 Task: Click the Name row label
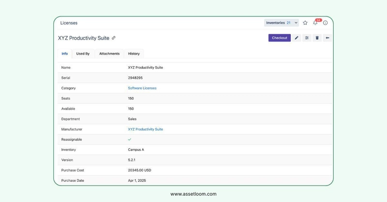click(66, 67)
